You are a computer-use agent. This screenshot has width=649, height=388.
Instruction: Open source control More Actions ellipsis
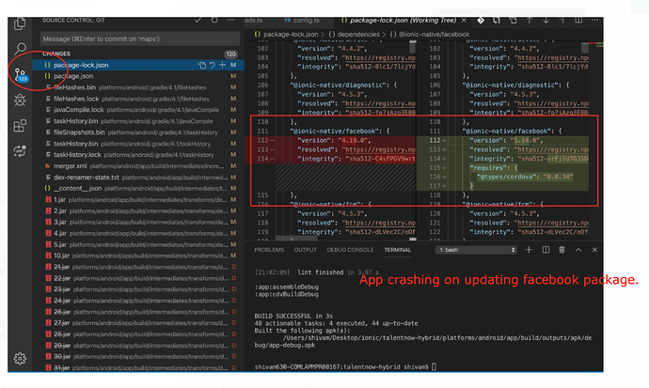click(230, 20)
